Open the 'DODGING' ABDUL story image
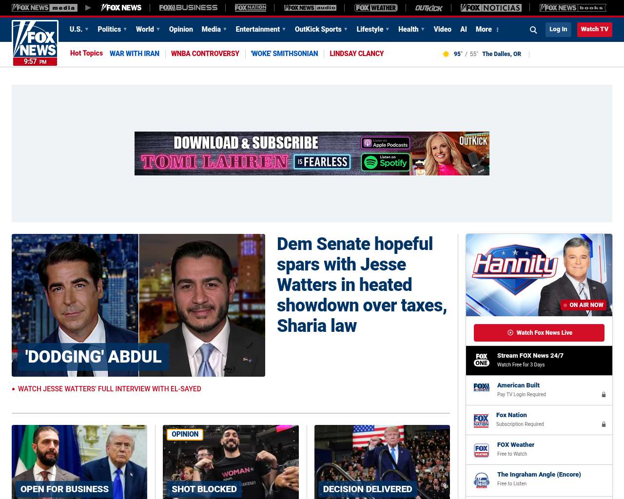624x499 pixels. point(138,305)
